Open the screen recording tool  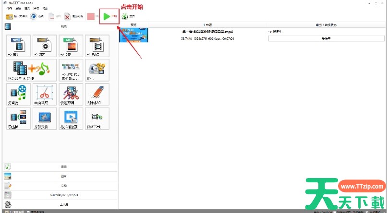(45, 118)
